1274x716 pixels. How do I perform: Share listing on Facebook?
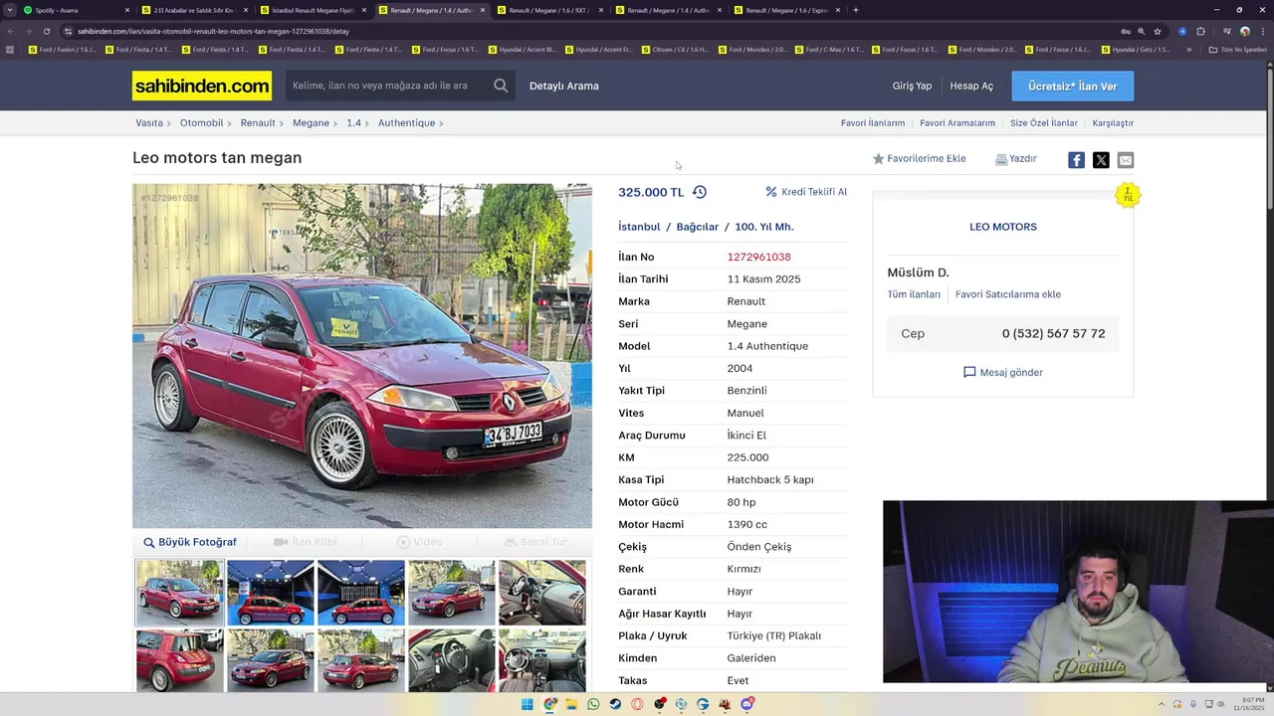1076,160
